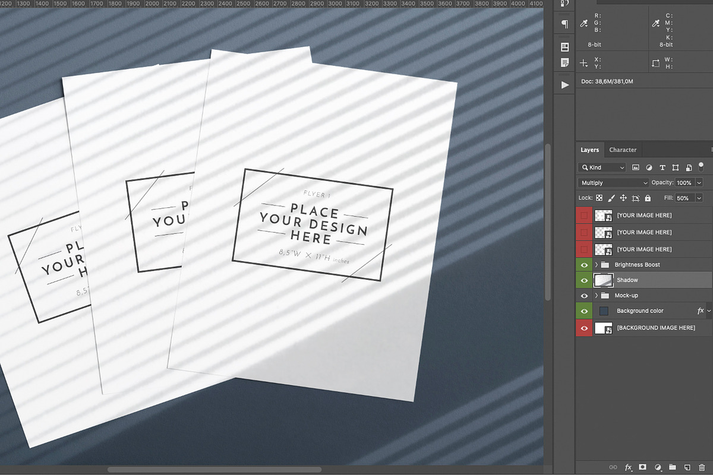Hide the [BACKGROUND IMAGE HERE] layer
This screenshot has height=475, width=713.
[x=584, y=328]
